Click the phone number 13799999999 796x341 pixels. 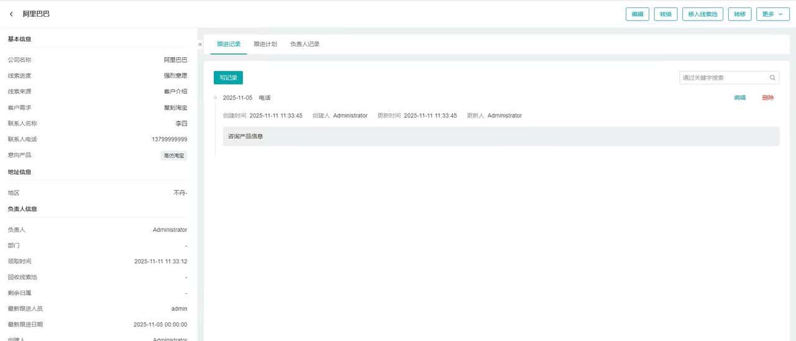click(169, 139)
